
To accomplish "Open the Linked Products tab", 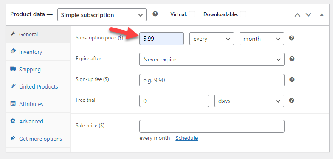I will click(x=38, y=86).
